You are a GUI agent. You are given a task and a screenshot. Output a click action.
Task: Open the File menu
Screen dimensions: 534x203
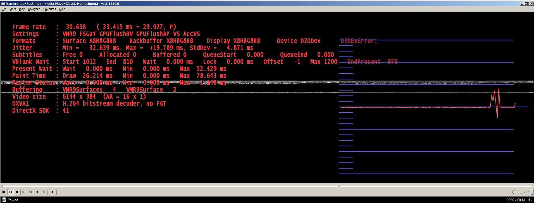pyautogui.click(x=4, y=9)
